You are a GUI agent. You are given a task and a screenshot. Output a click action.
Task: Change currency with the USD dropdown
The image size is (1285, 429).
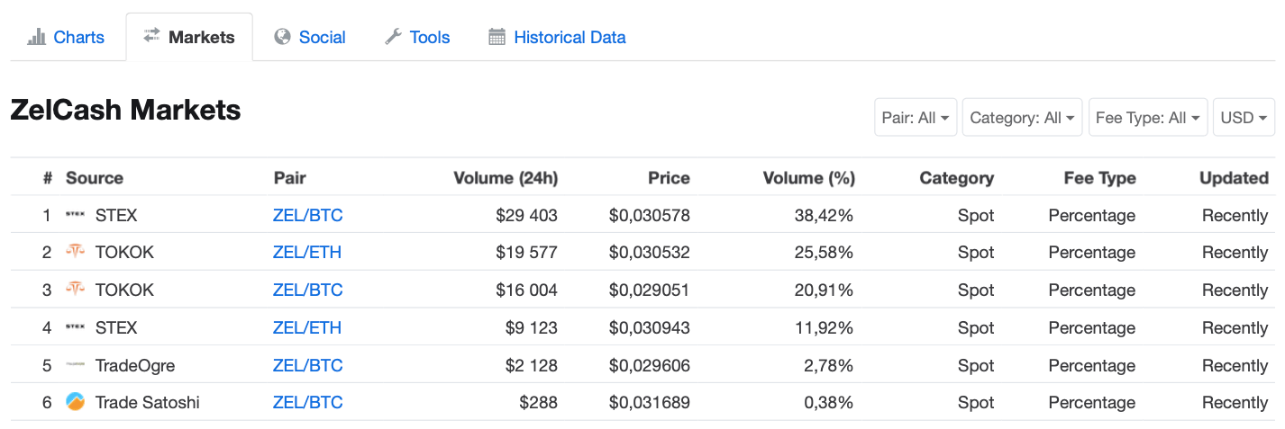[x=1244, y=118]
